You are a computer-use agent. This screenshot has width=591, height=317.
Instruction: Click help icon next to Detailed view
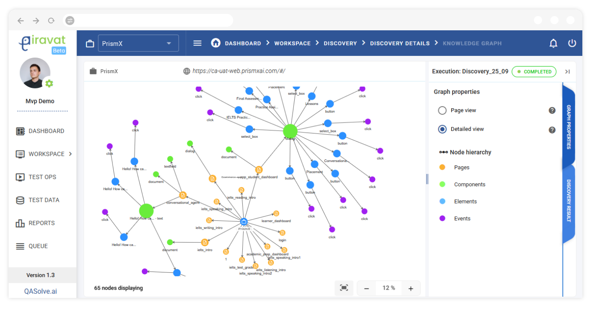pyautogui.click(x=552, y=130)
